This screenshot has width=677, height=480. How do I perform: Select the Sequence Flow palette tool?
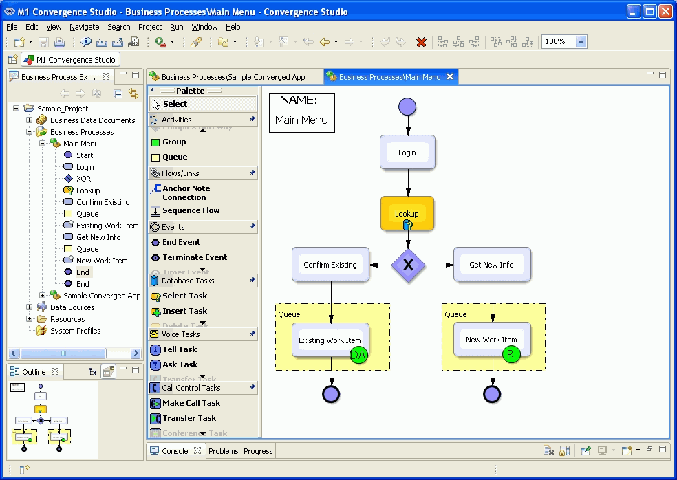click(191, 210)
